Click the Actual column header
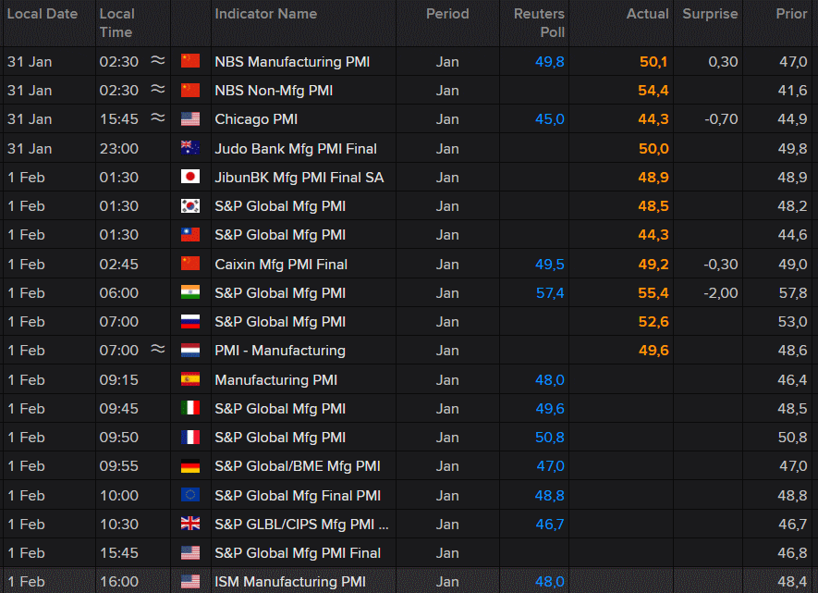 click(x=647, y=14)
